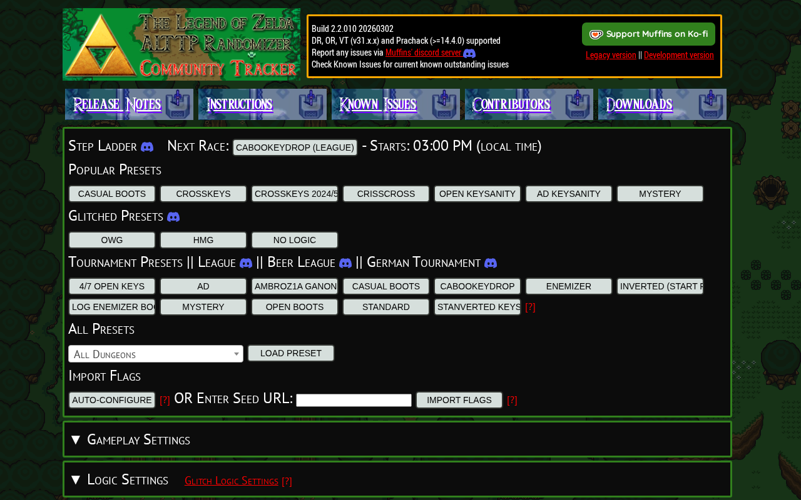Click the Discord icon beside Step Ladder

[147, 147]
